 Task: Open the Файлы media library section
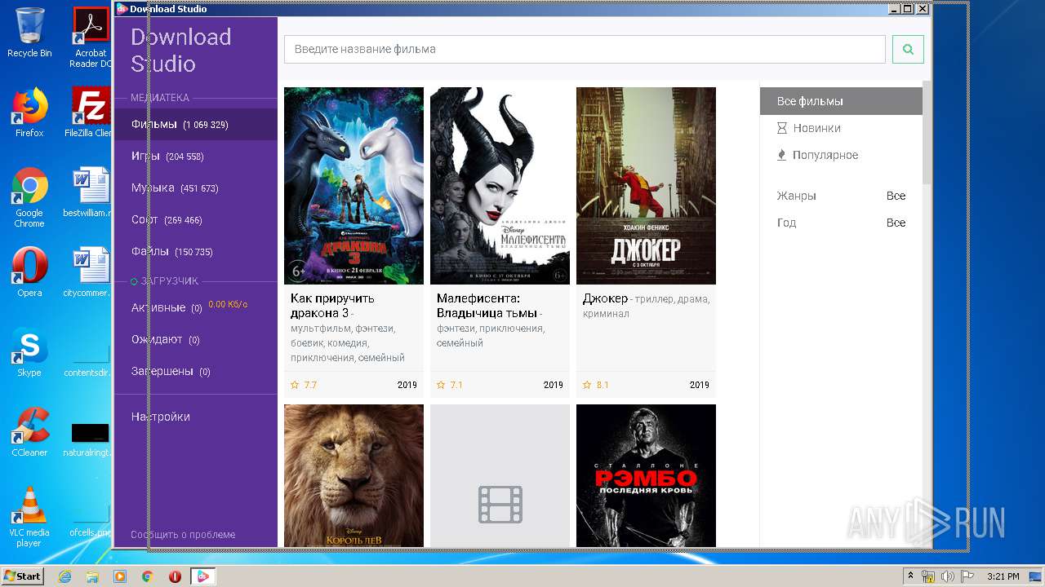[x=196, y=252]
